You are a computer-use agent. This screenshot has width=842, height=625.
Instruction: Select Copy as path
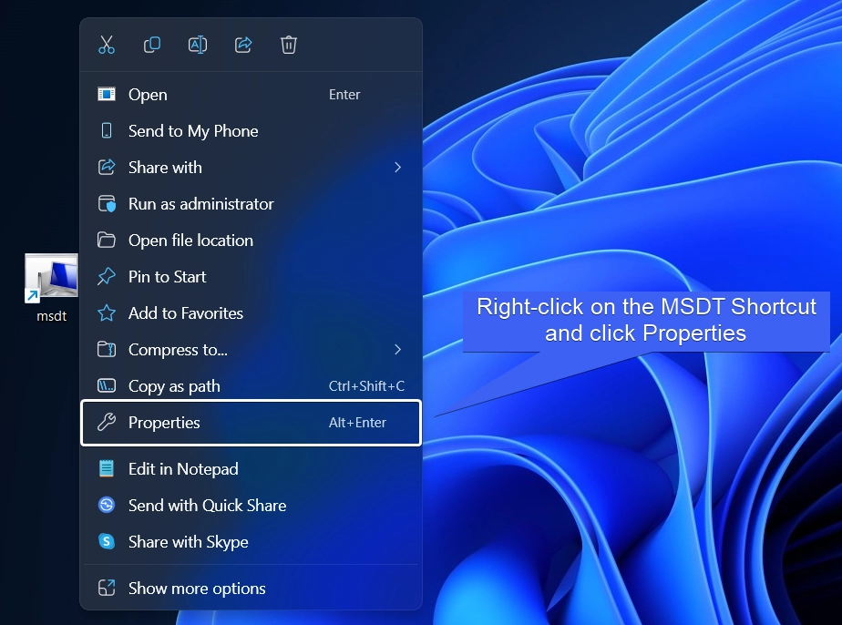coord(251,386)
